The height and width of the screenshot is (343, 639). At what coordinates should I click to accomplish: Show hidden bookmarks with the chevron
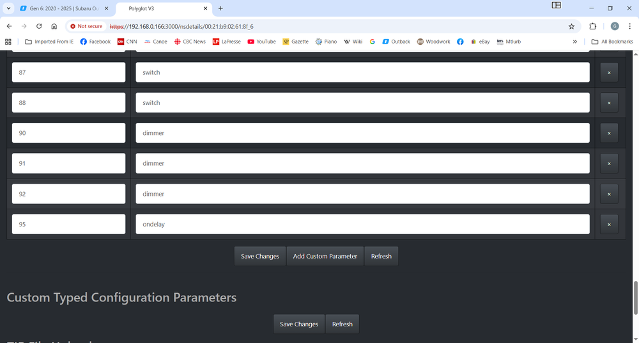pyautogui.click(x=575, y=42)
